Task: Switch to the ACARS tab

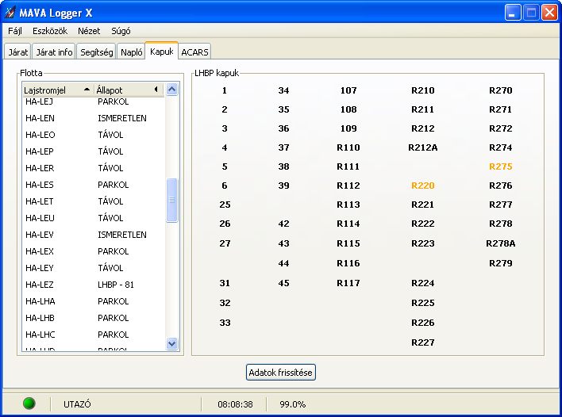Action: [x=194, y=52]
